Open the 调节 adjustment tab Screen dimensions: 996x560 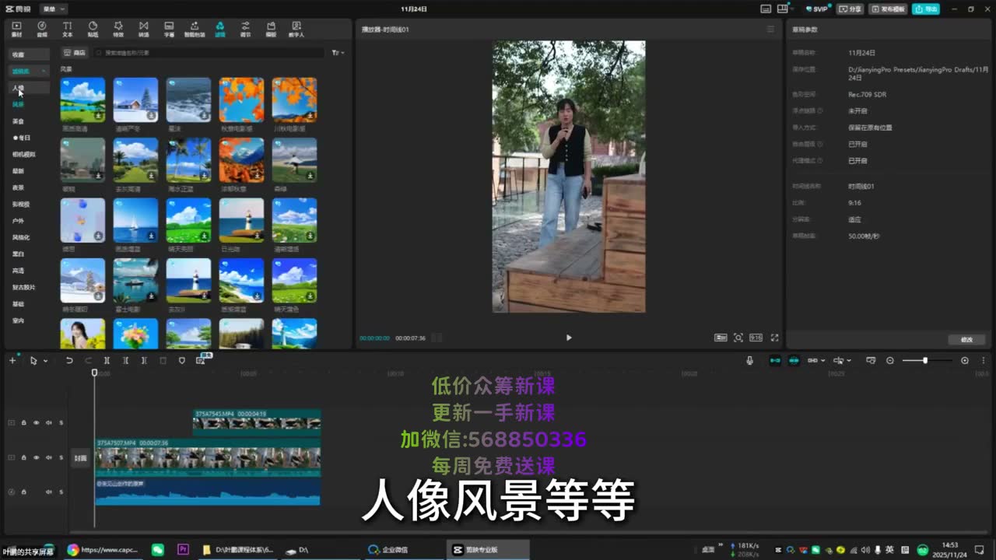point(245,30)
